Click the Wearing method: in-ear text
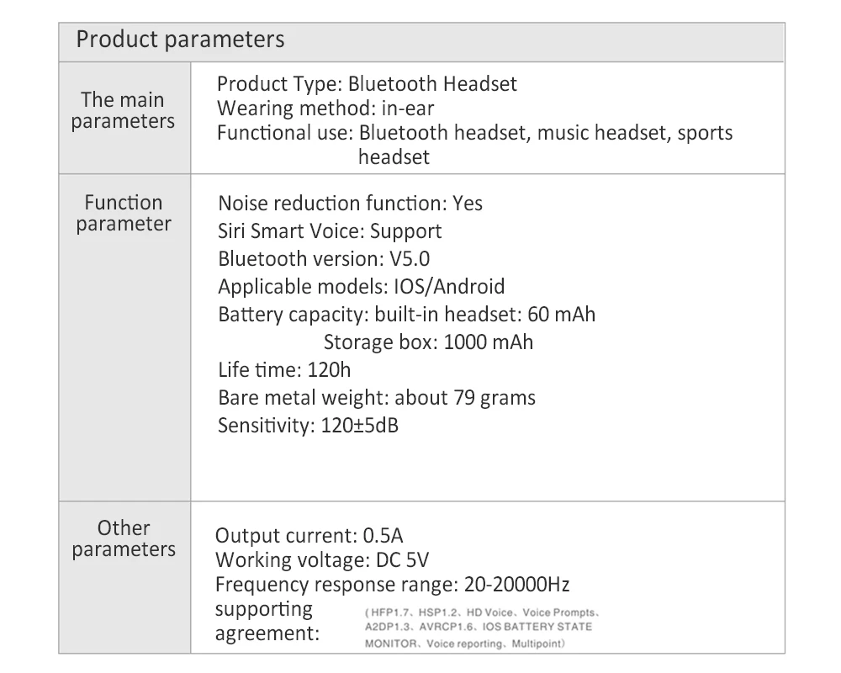This screenshot has height=673, width=841. [325, 109]
